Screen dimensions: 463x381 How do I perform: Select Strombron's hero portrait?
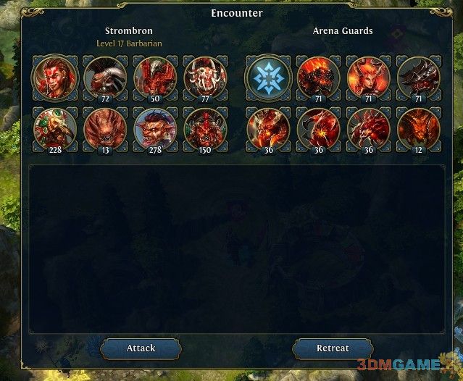(x=55, y=78)
